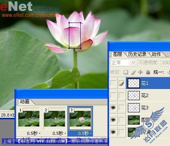
Task: Switch to the 图层 tab
Action: coord(118,54)
